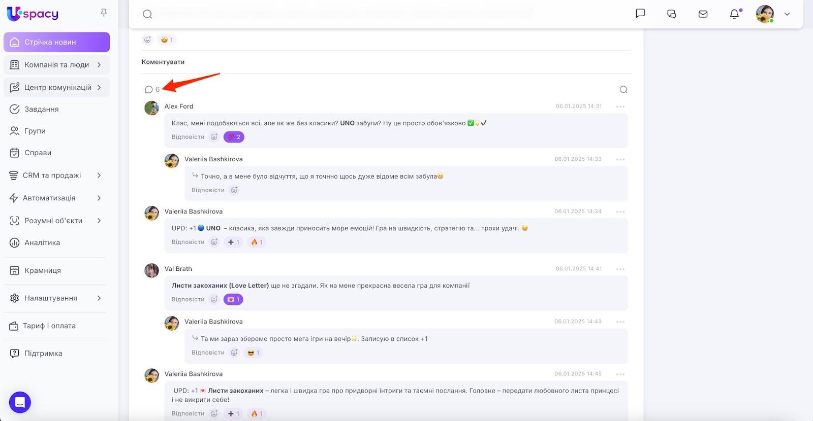Search within comments using the magnifier icon
The height and width of the screenshot is (421, 813).
(x=623, y=90)
